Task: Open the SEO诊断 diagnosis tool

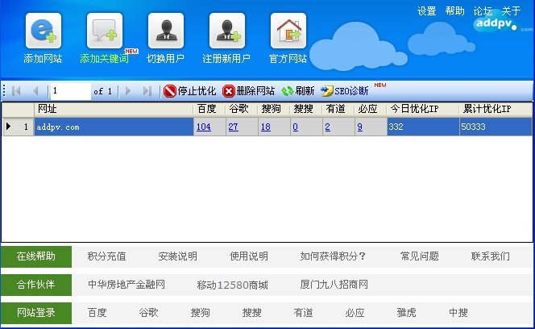Action: [x=345, y=91]
